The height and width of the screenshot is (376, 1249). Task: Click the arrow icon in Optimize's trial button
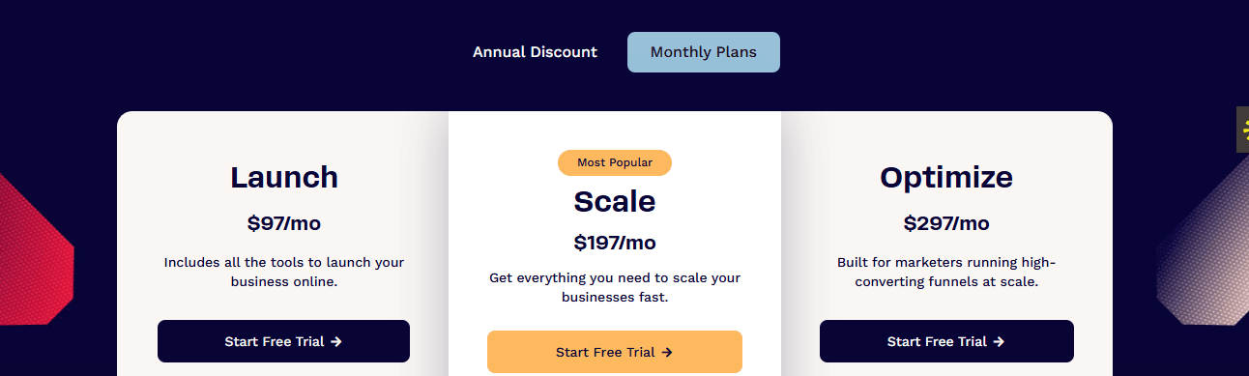tap(999, 341)
